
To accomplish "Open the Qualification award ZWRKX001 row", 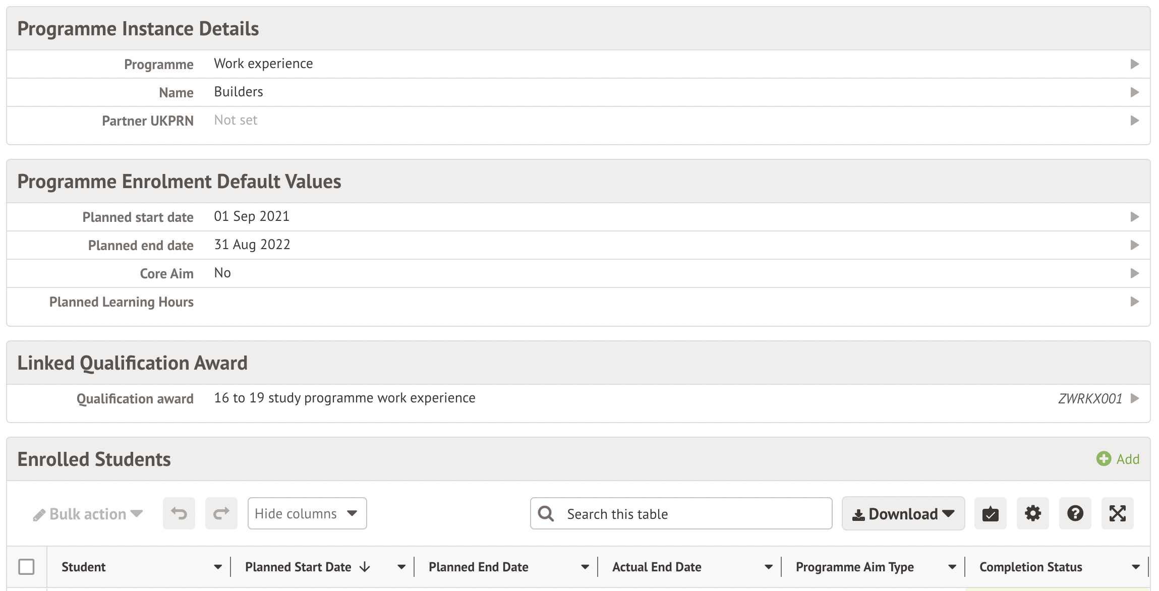I will point(1134,398).
